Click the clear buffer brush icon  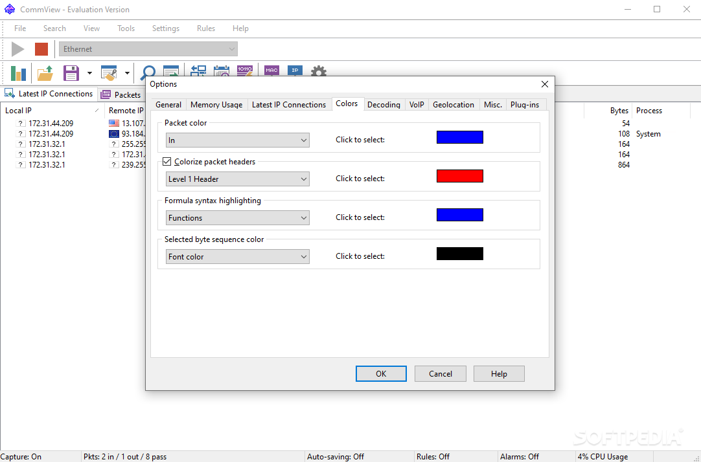(109, 73)
